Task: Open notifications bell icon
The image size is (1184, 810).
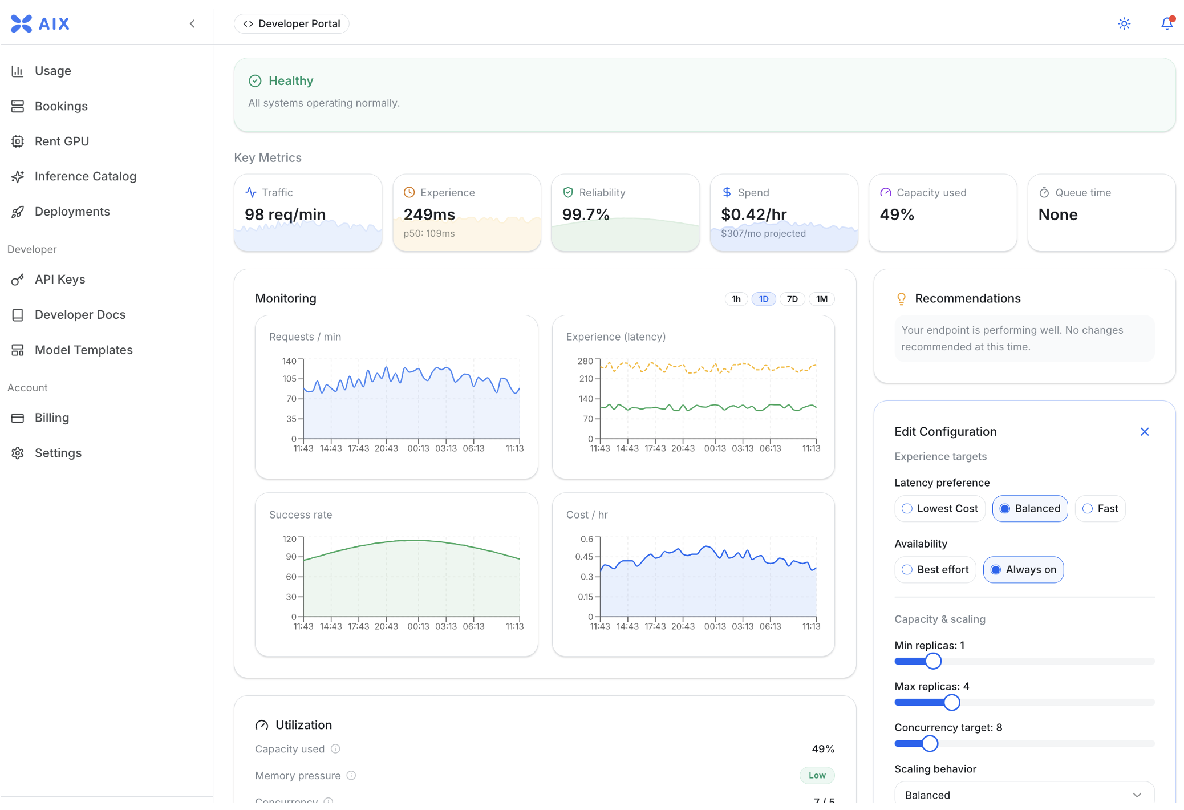Action: [x=1167, y=23]
